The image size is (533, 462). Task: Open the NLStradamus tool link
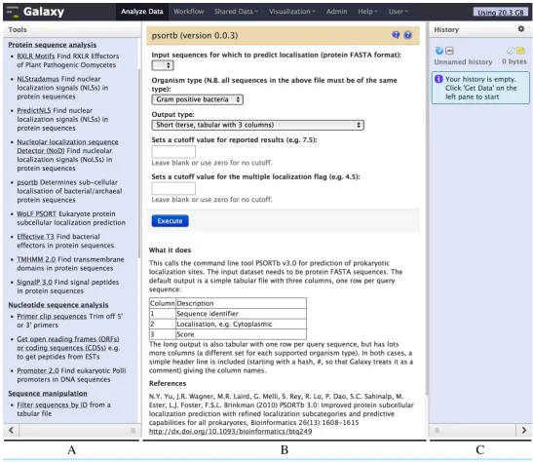pyautogui.click(x=38, y=79)
